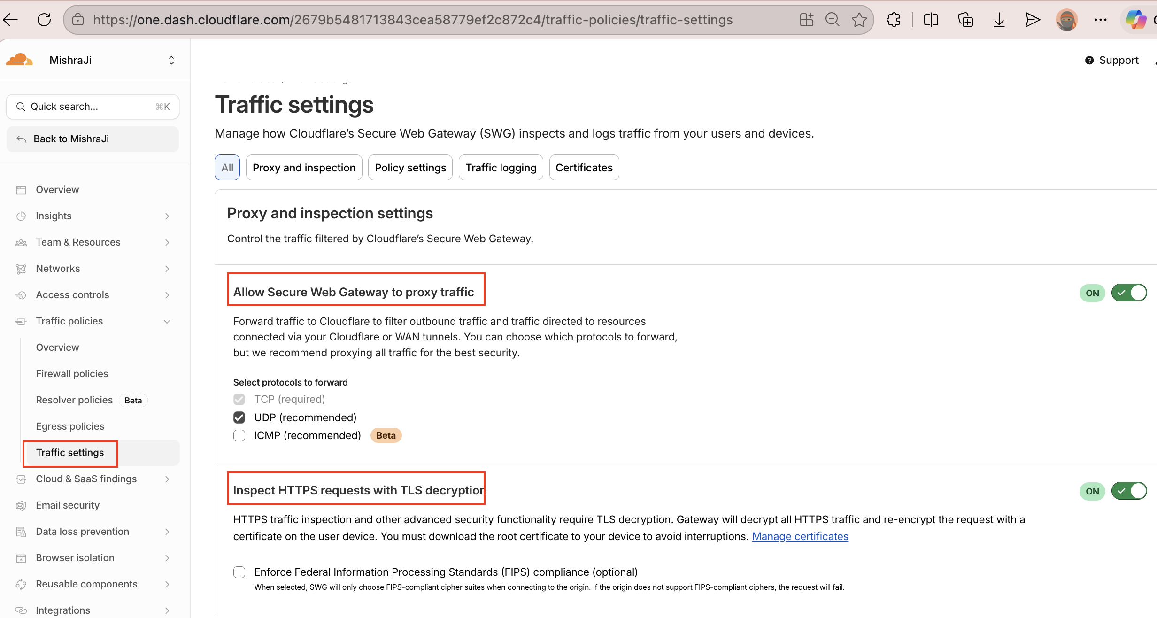Screen dimensions: 1157x618
Task: Click the browser reload icon
Action: point(44,20)
